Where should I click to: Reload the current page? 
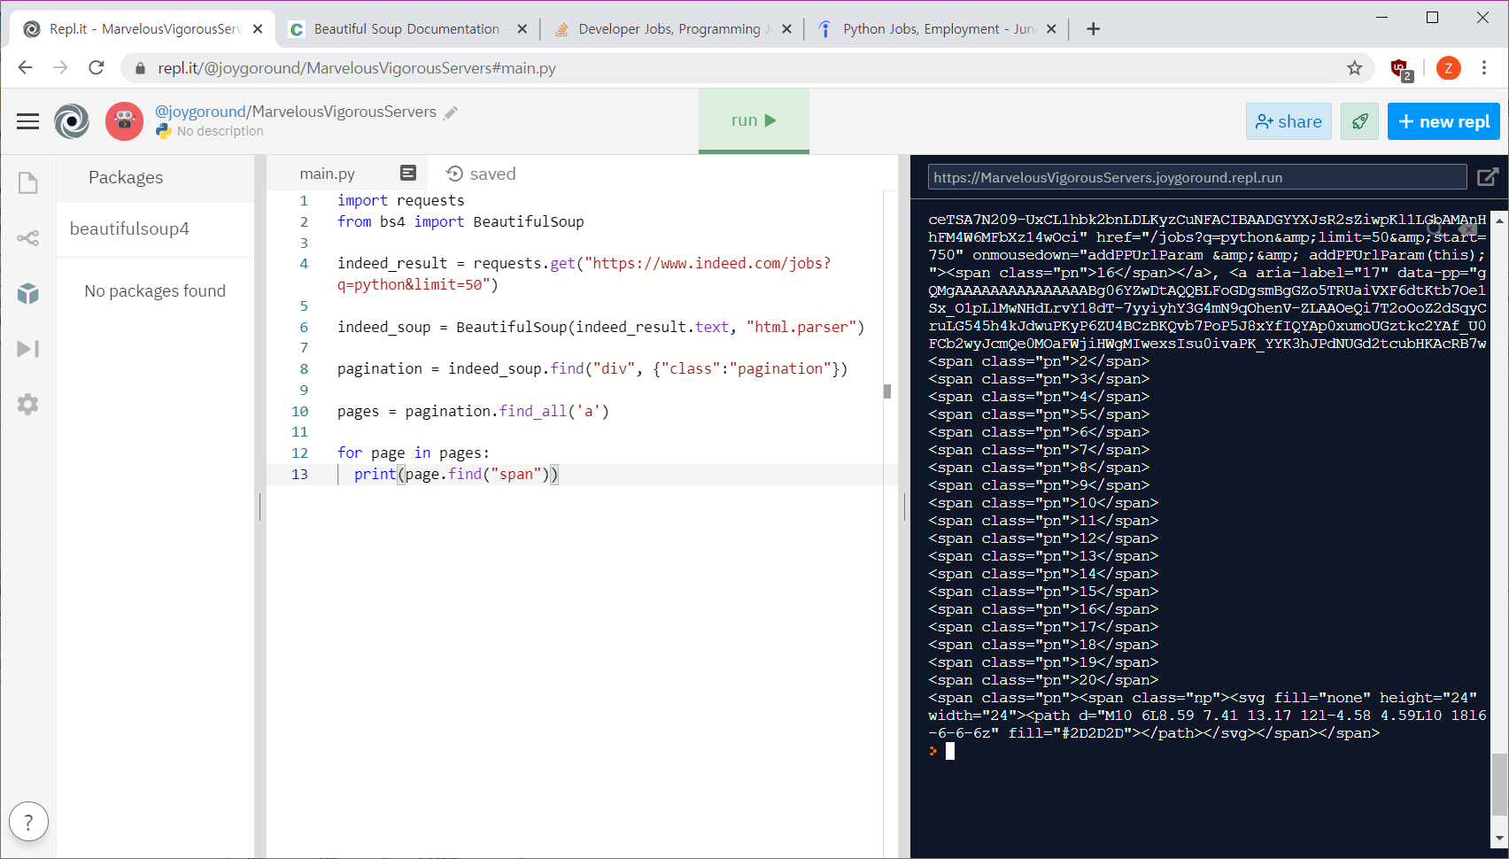click(97, 68)
